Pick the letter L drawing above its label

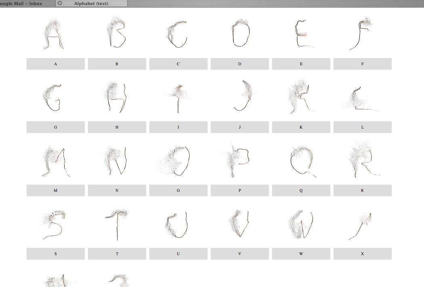coord(360,99)
